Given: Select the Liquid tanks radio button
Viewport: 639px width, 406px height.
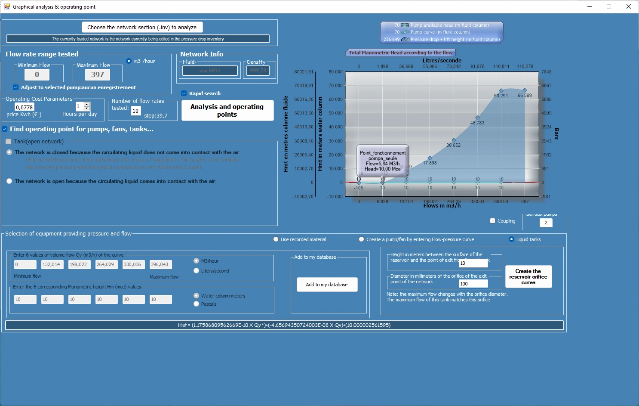Looking at the screenshot, I should pos(511,239).
